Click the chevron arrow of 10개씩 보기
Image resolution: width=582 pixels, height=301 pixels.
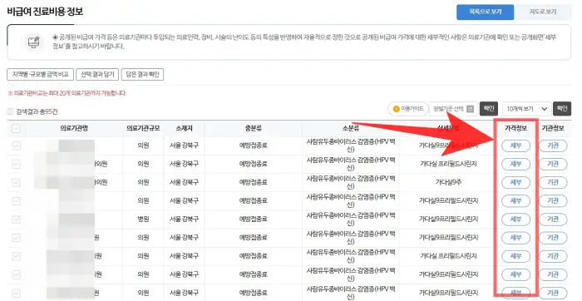(544, 109)
